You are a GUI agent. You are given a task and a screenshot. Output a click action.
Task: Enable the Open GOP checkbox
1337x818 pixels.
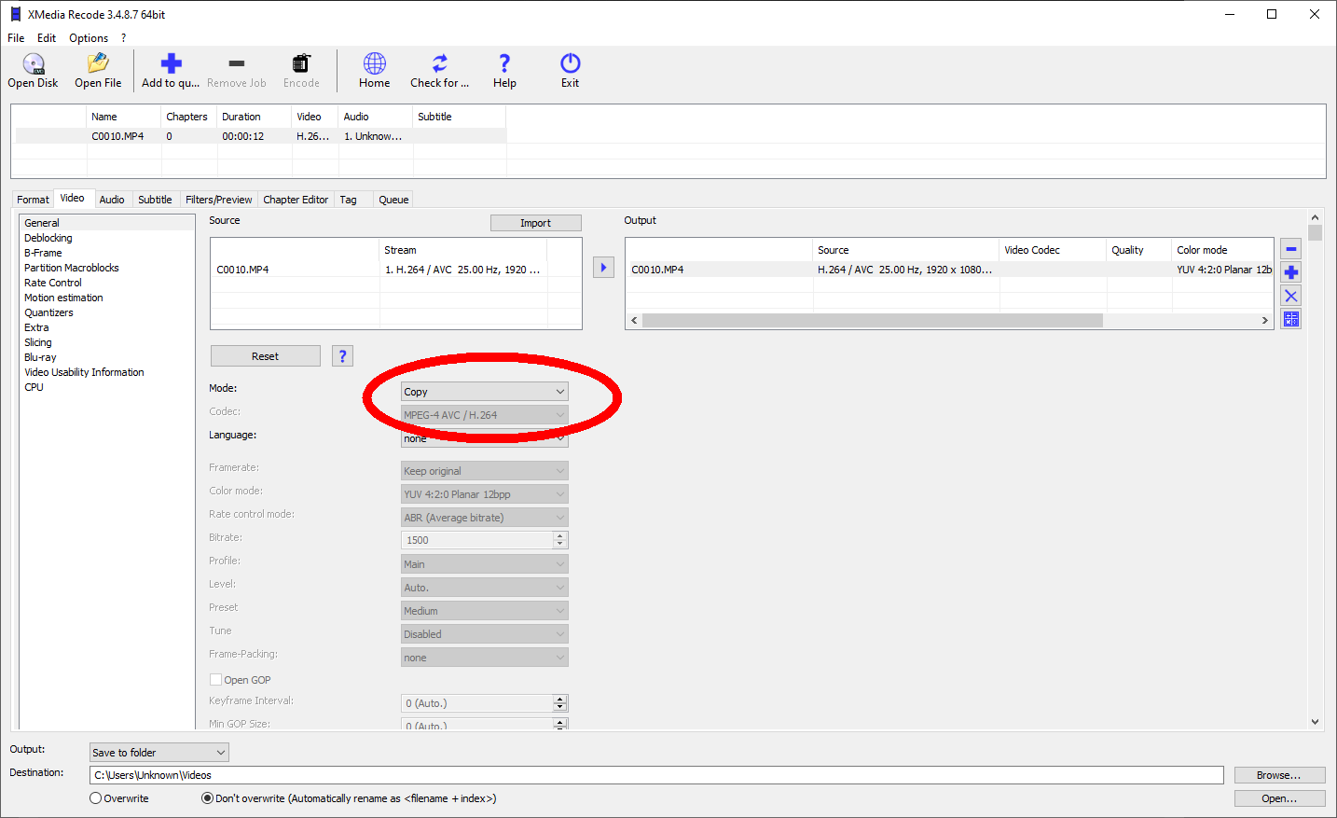coord(215,680)
